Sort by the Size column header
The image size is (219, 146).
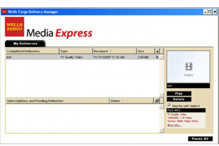point(146,51)
